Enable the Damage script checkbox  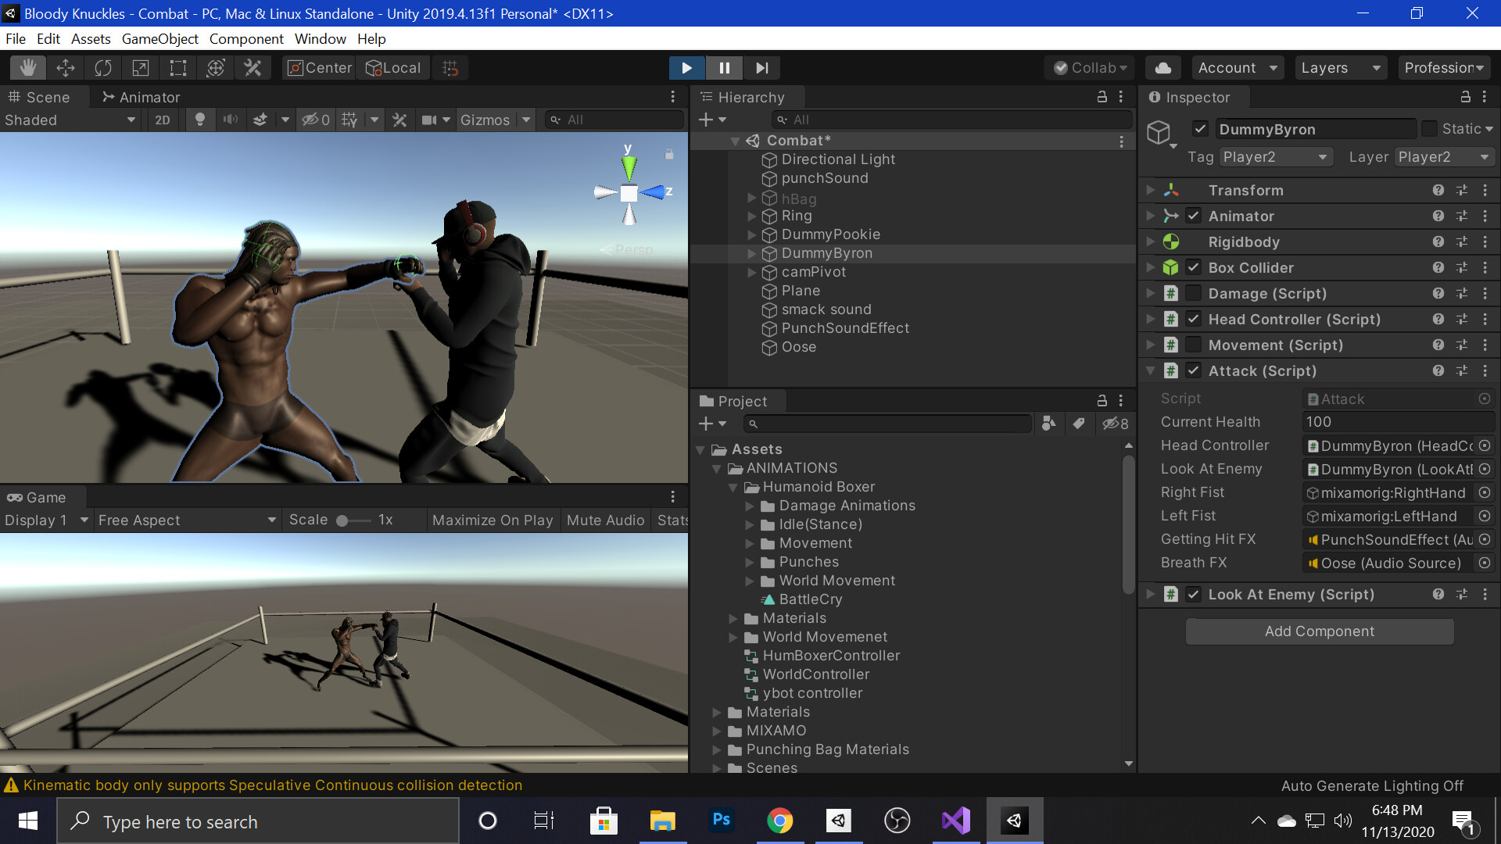tap(1193, 293)
